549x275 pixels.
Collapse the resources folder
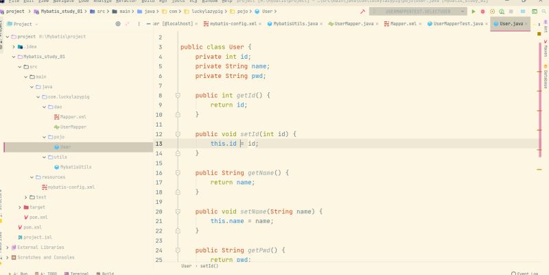click(x=32, y=177)
